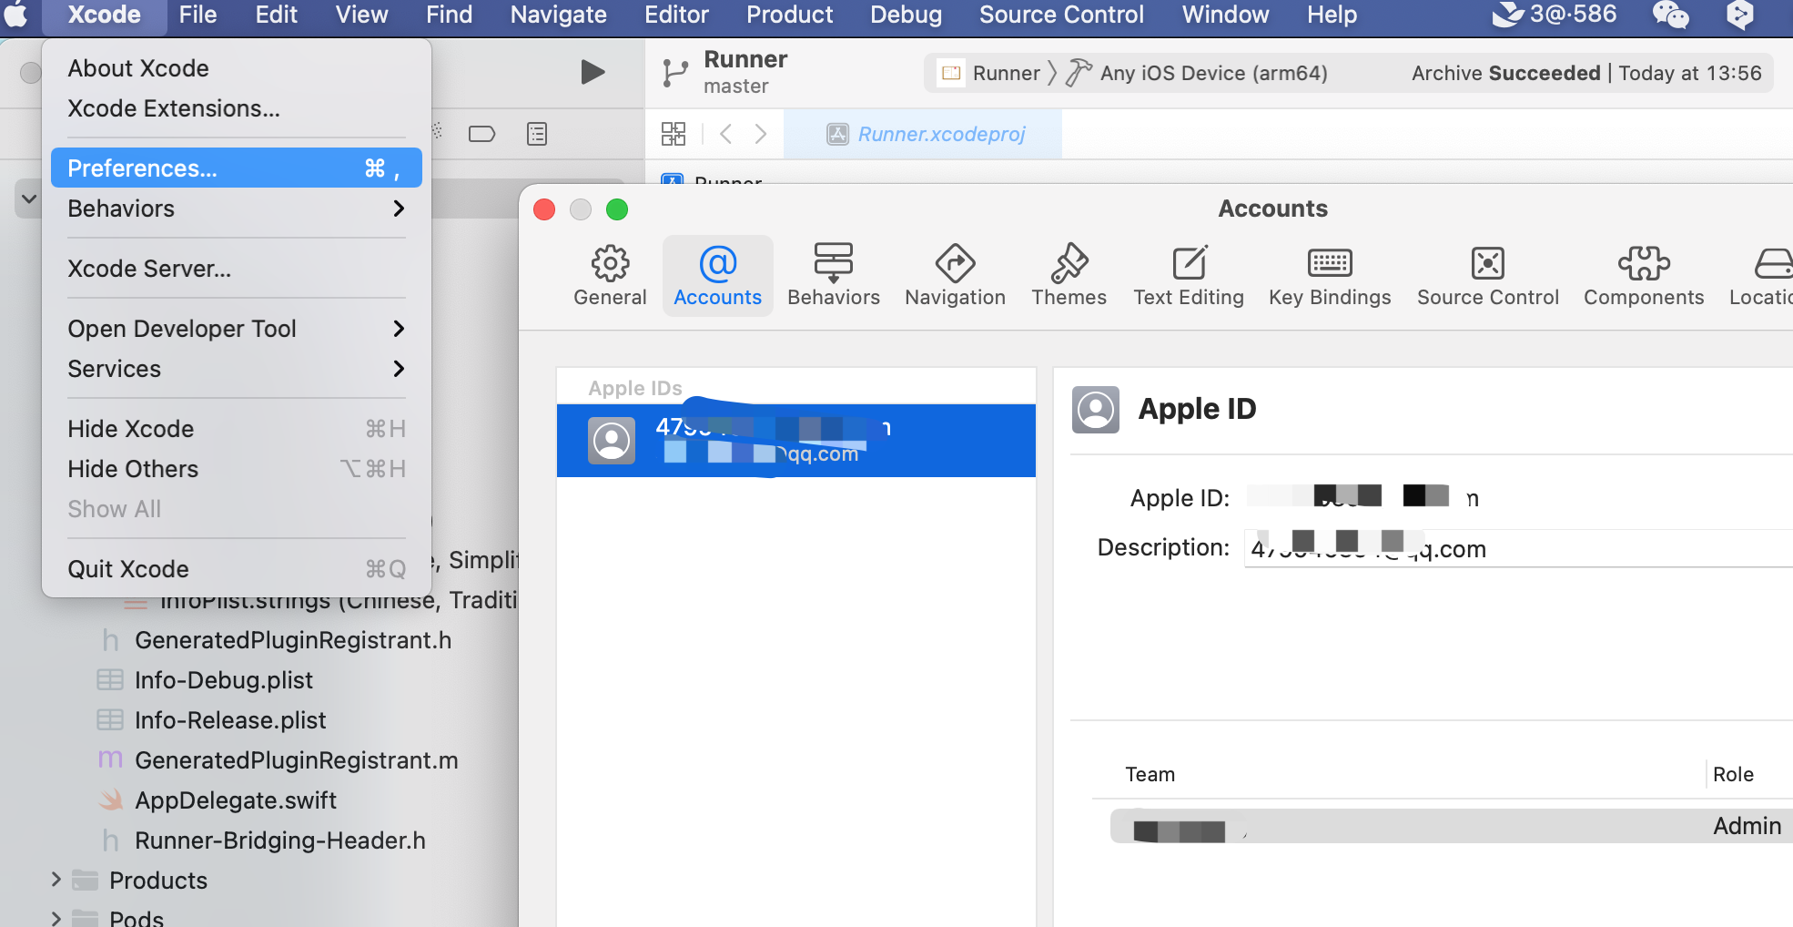Expand the Open Developer Tool submenu

coord(237,329)
